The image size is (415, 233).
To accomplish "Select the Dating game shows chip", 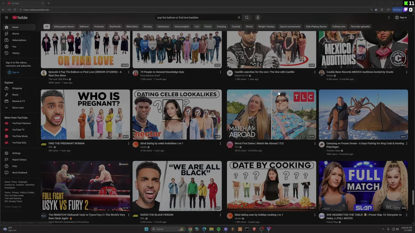I will (64, 27).
